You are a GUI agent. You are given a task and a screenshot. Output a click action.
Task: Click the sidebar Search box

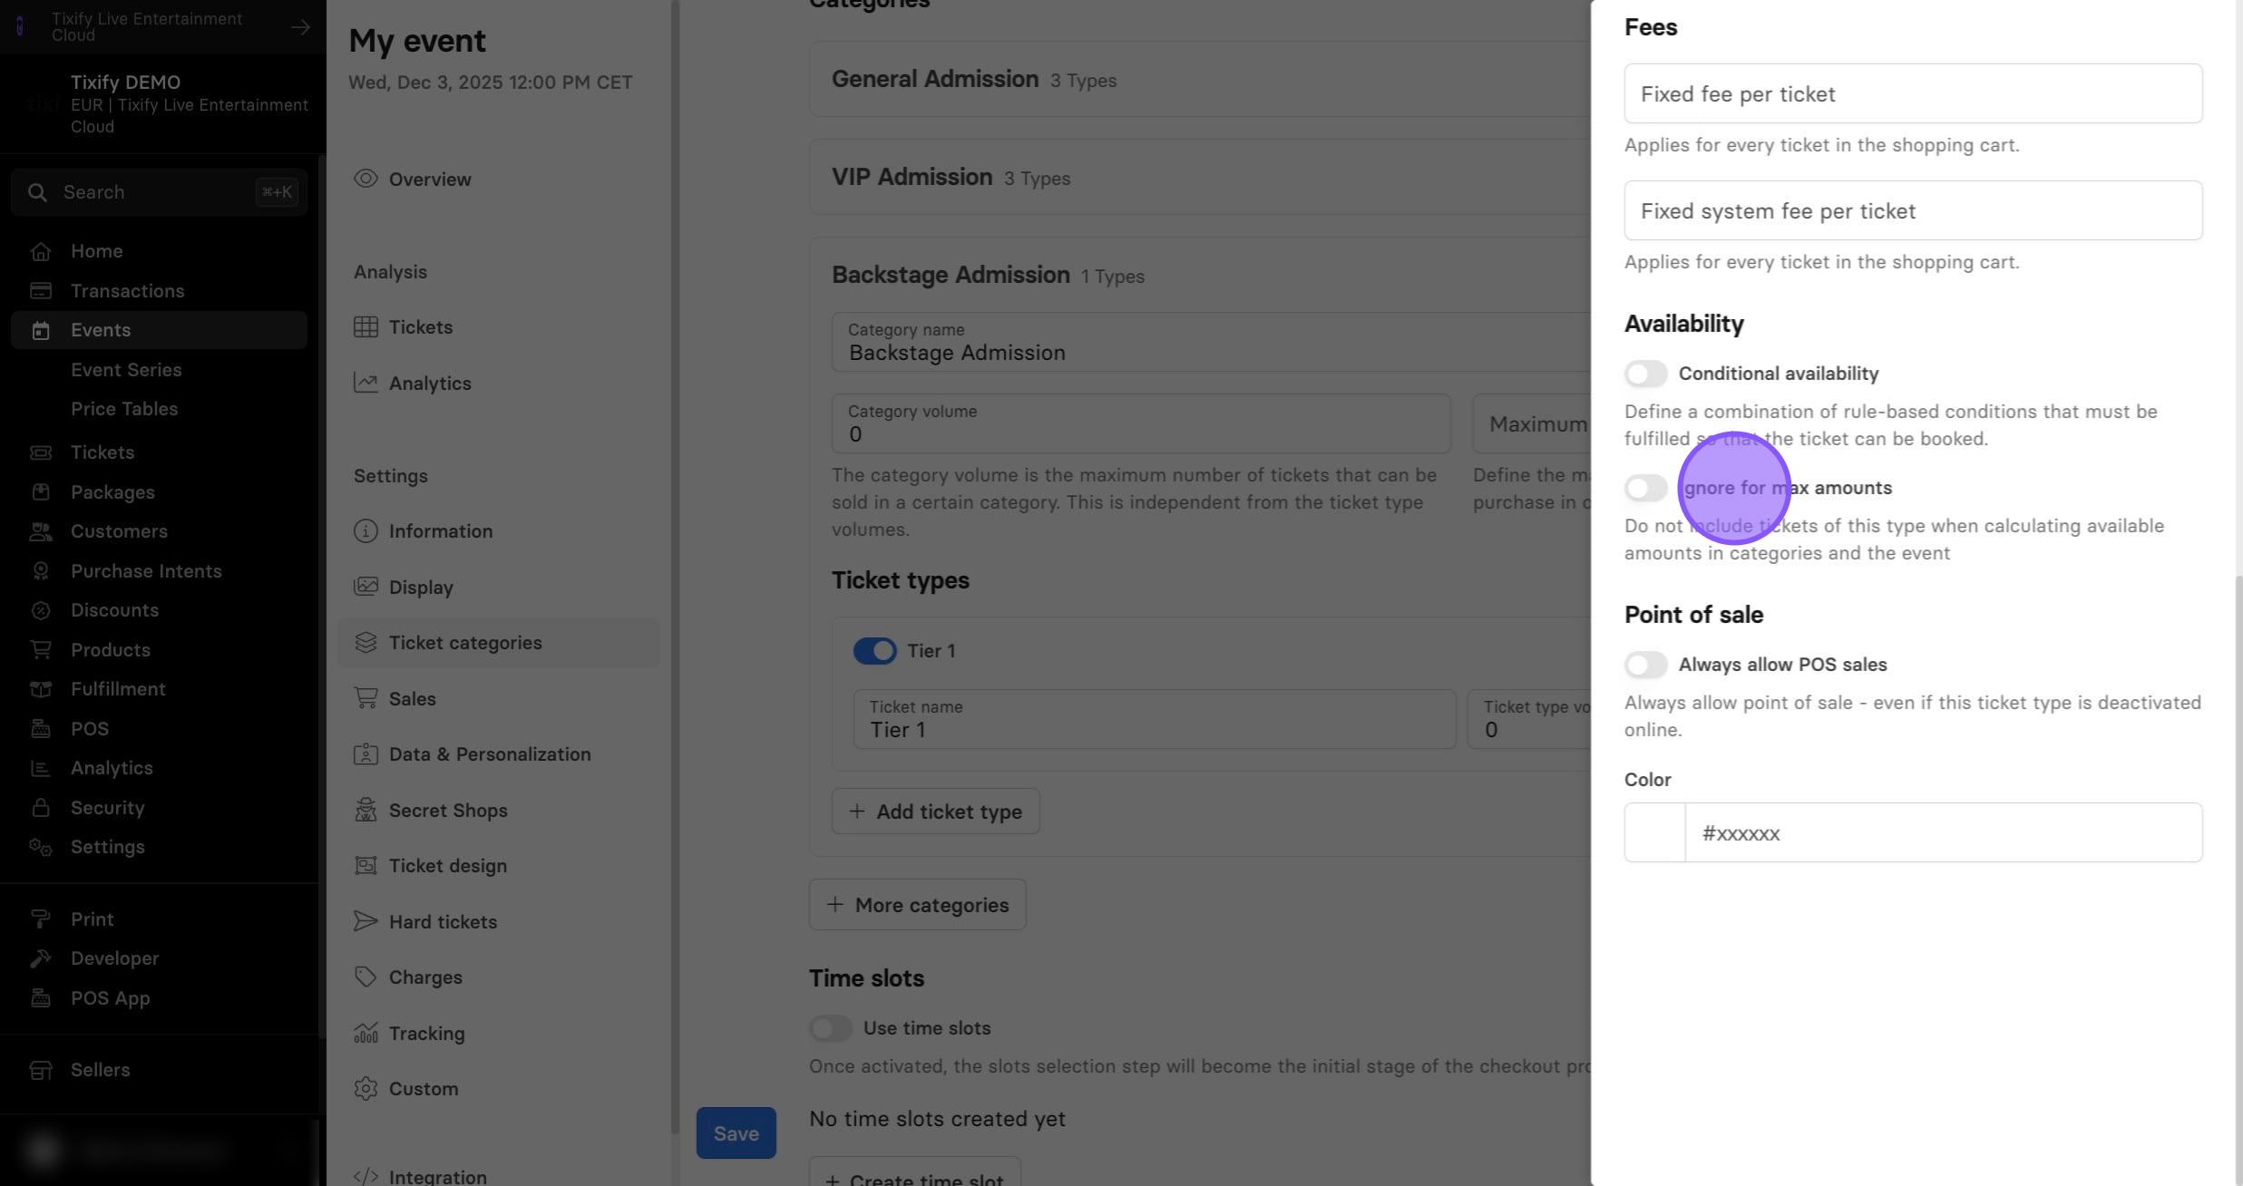point(160,192)
